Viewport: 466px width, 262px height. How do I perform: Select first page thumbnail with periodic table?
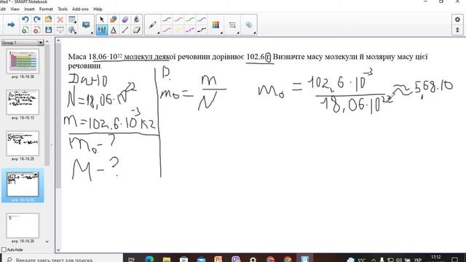[23, 61]
